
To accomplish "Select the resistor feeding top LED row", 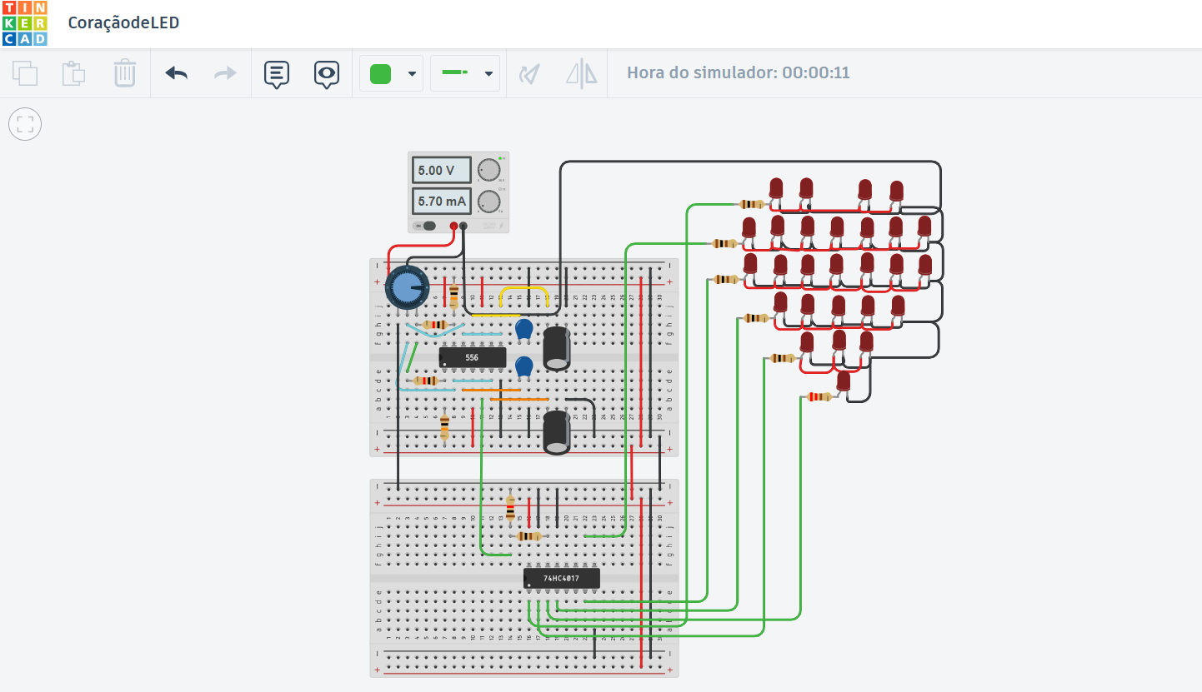I will (751, 204).
